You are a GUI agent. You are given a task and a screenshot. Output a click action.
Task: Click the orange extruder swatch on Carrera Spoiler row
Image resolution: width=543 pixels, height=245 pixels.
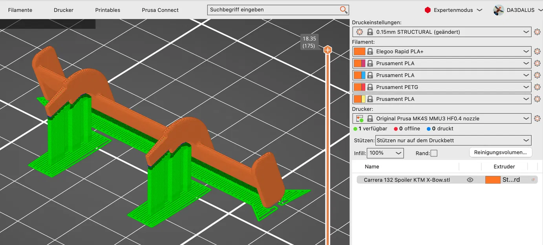click(493, 180)
